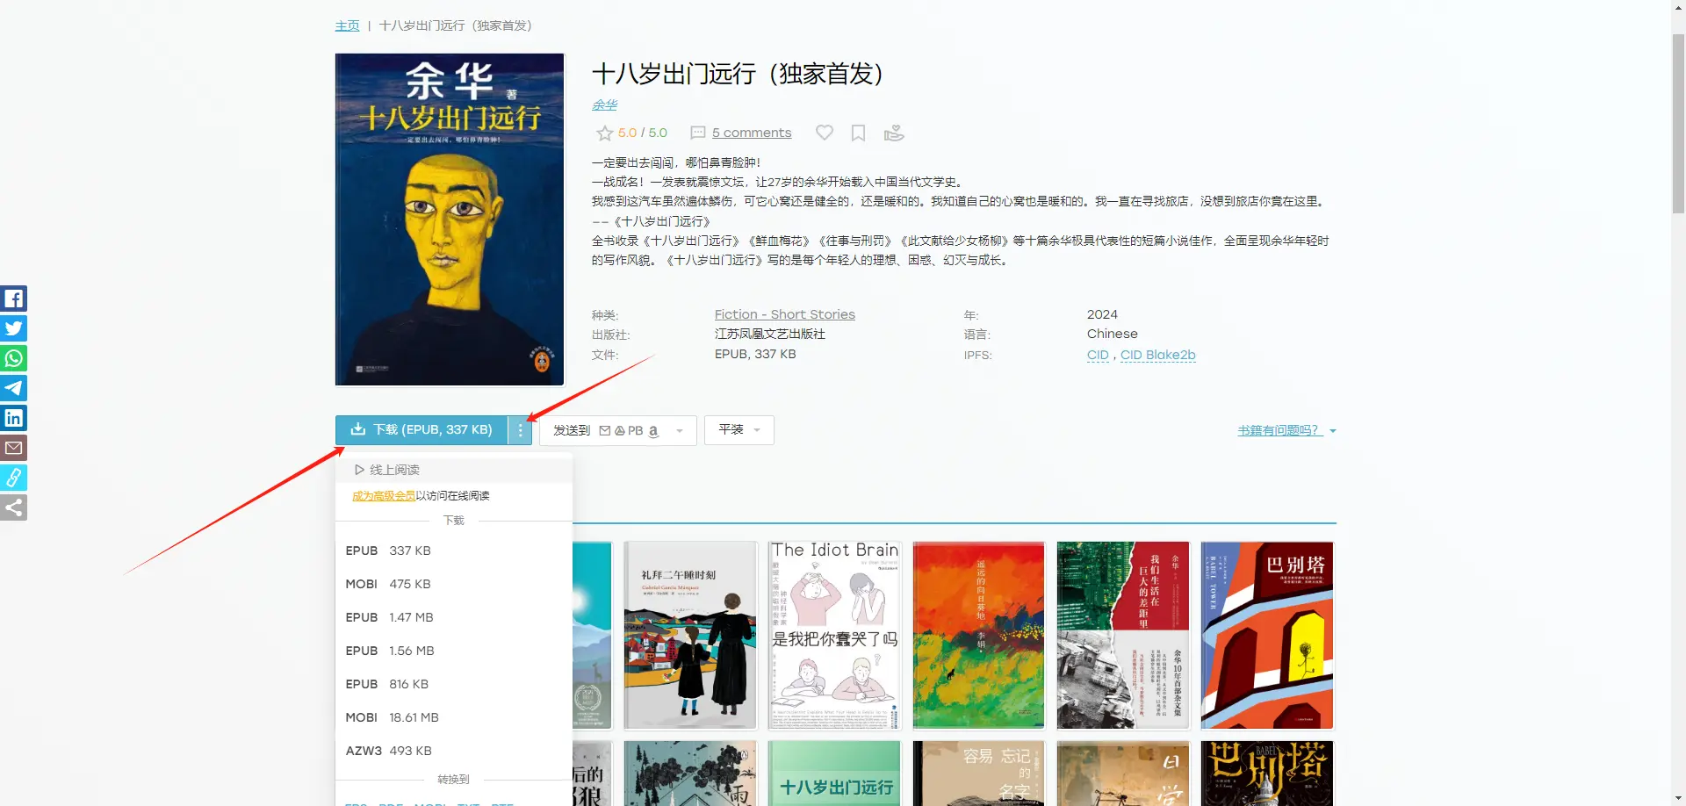Open the black-yellow 巴别塔 thumbnail in second row
This screenshot has width=1686, height=806.
pos(1267,774)
